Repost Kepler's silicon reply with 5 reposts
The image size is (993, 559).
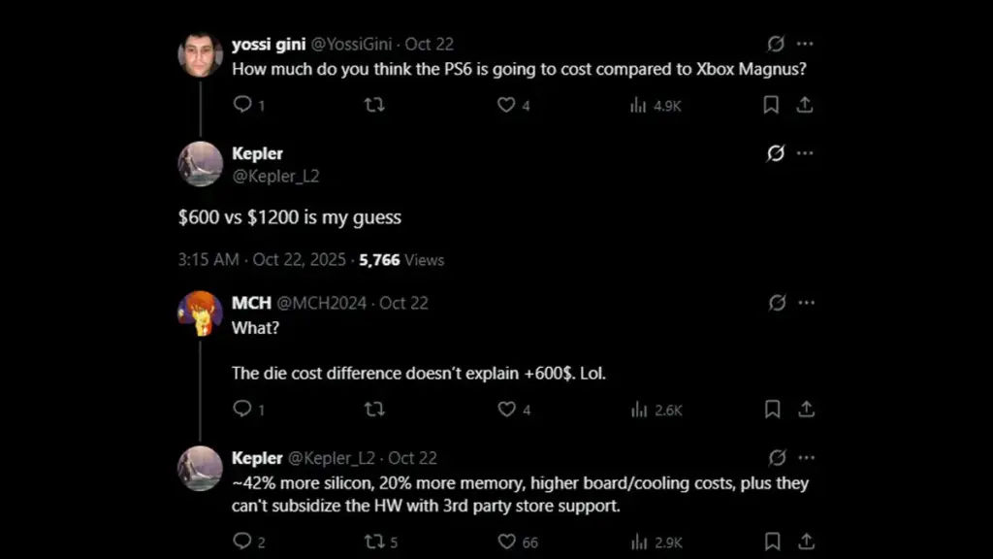tap(374, 542)
